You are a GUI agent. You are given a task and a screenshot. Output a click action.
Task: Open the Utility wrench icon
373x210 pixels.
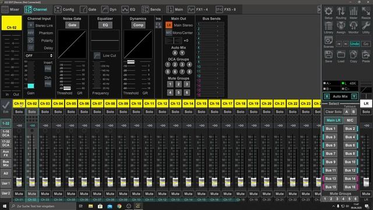(366, 26)
